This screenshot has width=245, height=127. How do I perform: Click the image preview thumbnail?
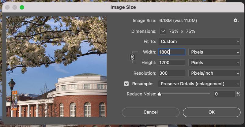pos(57,67)
